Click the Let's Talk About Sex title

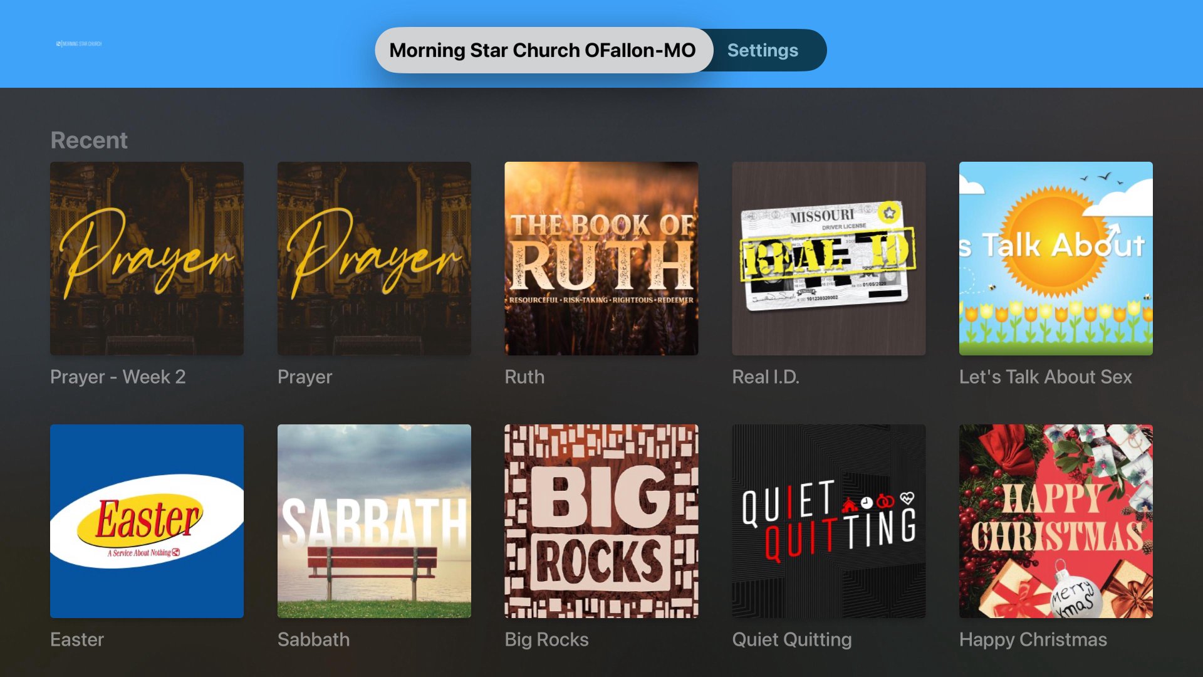click(1046, 377)
